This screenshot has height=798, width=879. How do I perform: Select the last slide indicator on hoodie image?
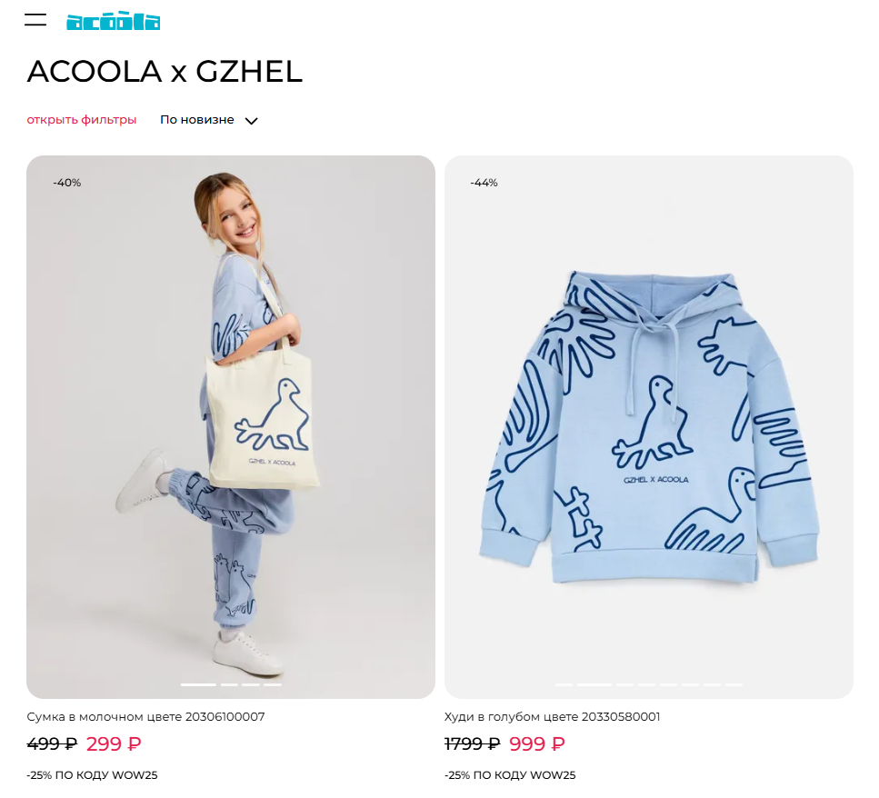tap(734, 684)
